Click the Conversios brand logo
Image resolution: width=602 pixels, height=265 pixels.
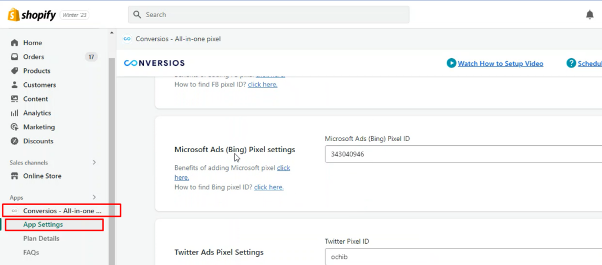pyautogui.click(x=155, y=63)
